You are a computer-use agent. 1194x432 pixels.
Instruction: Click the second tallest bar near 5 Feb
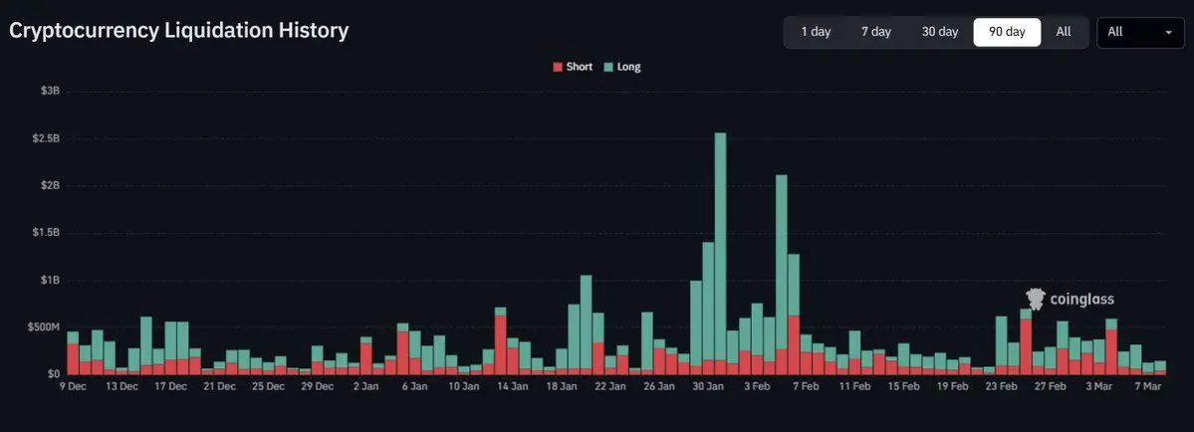[782, 275]
